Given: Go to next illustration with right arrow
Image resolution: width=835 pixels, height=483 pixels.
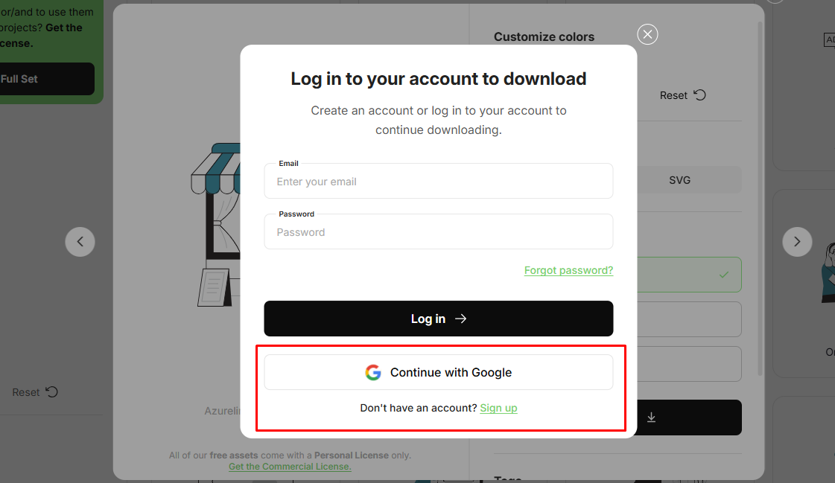Looking at the screenshot, I should pyautogui.click(x=797, y=242).
